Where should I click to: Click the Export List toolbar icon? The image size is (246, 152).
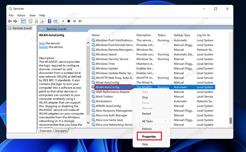(x=42, y=21)
